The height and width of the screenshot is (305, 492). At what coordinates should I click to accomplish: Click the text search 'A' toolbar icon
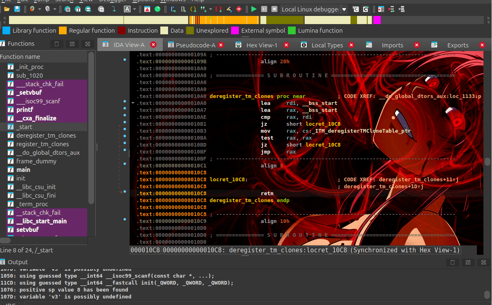pyautogui.click(x=127, y=9)
